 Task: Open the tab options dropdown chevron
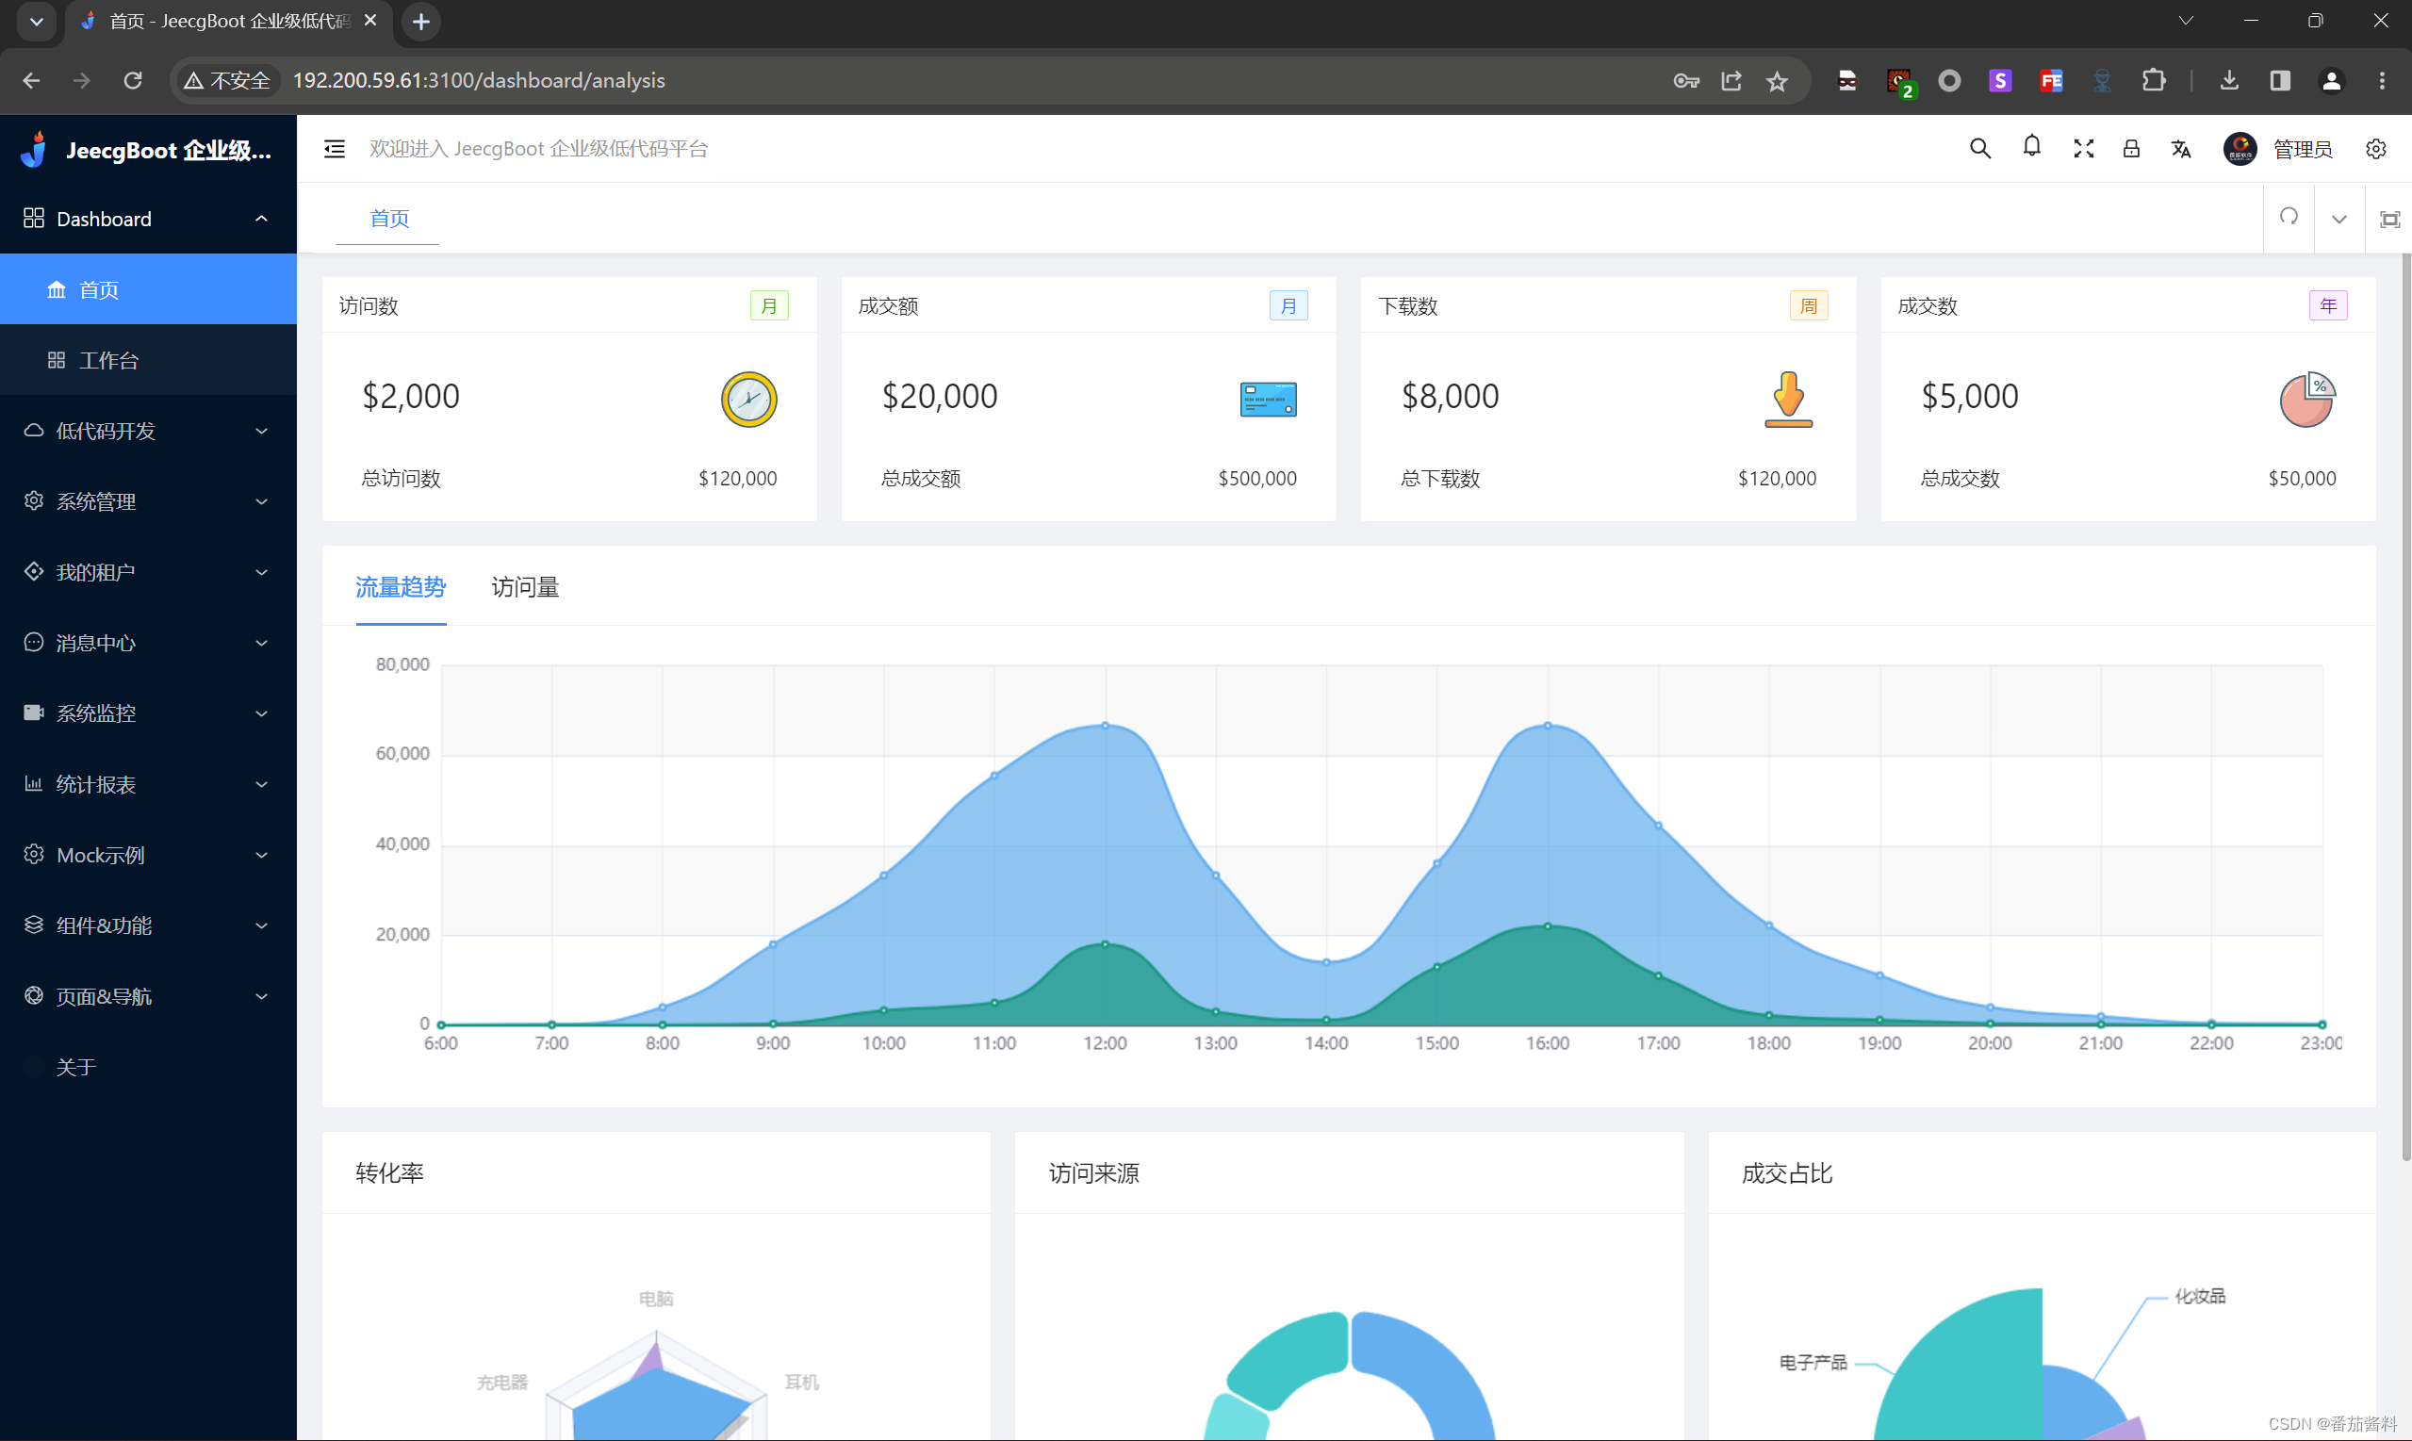click(x=2339, y=220)
